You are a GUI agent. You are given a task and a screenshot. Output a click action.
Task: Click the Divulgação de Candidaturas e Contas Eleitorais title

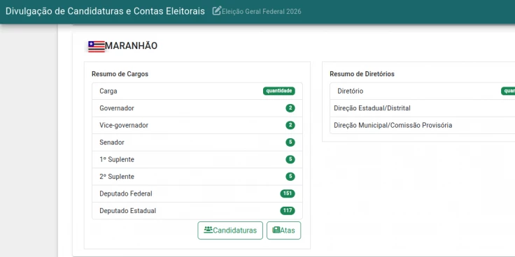point(105,11)
